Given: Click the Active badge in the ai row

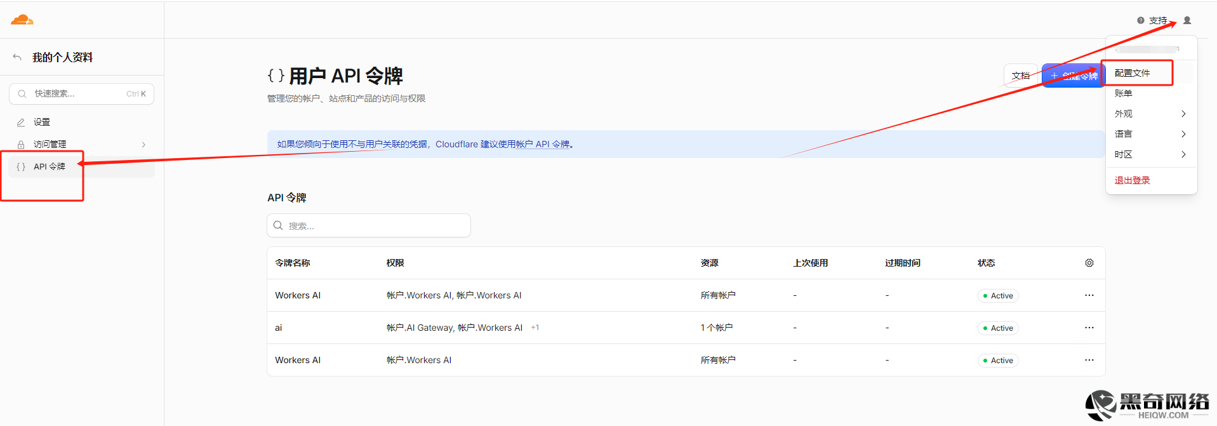Looking at the screenshot, I should [998, 328].
